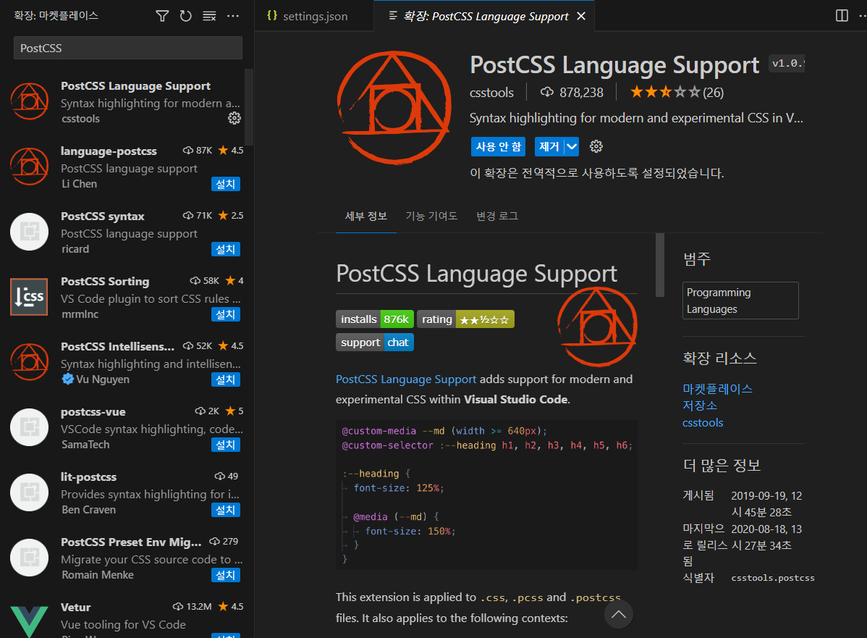Open the 기능 기여도 contributions tab
Screen dimensions: 867x638
(431, 216)
